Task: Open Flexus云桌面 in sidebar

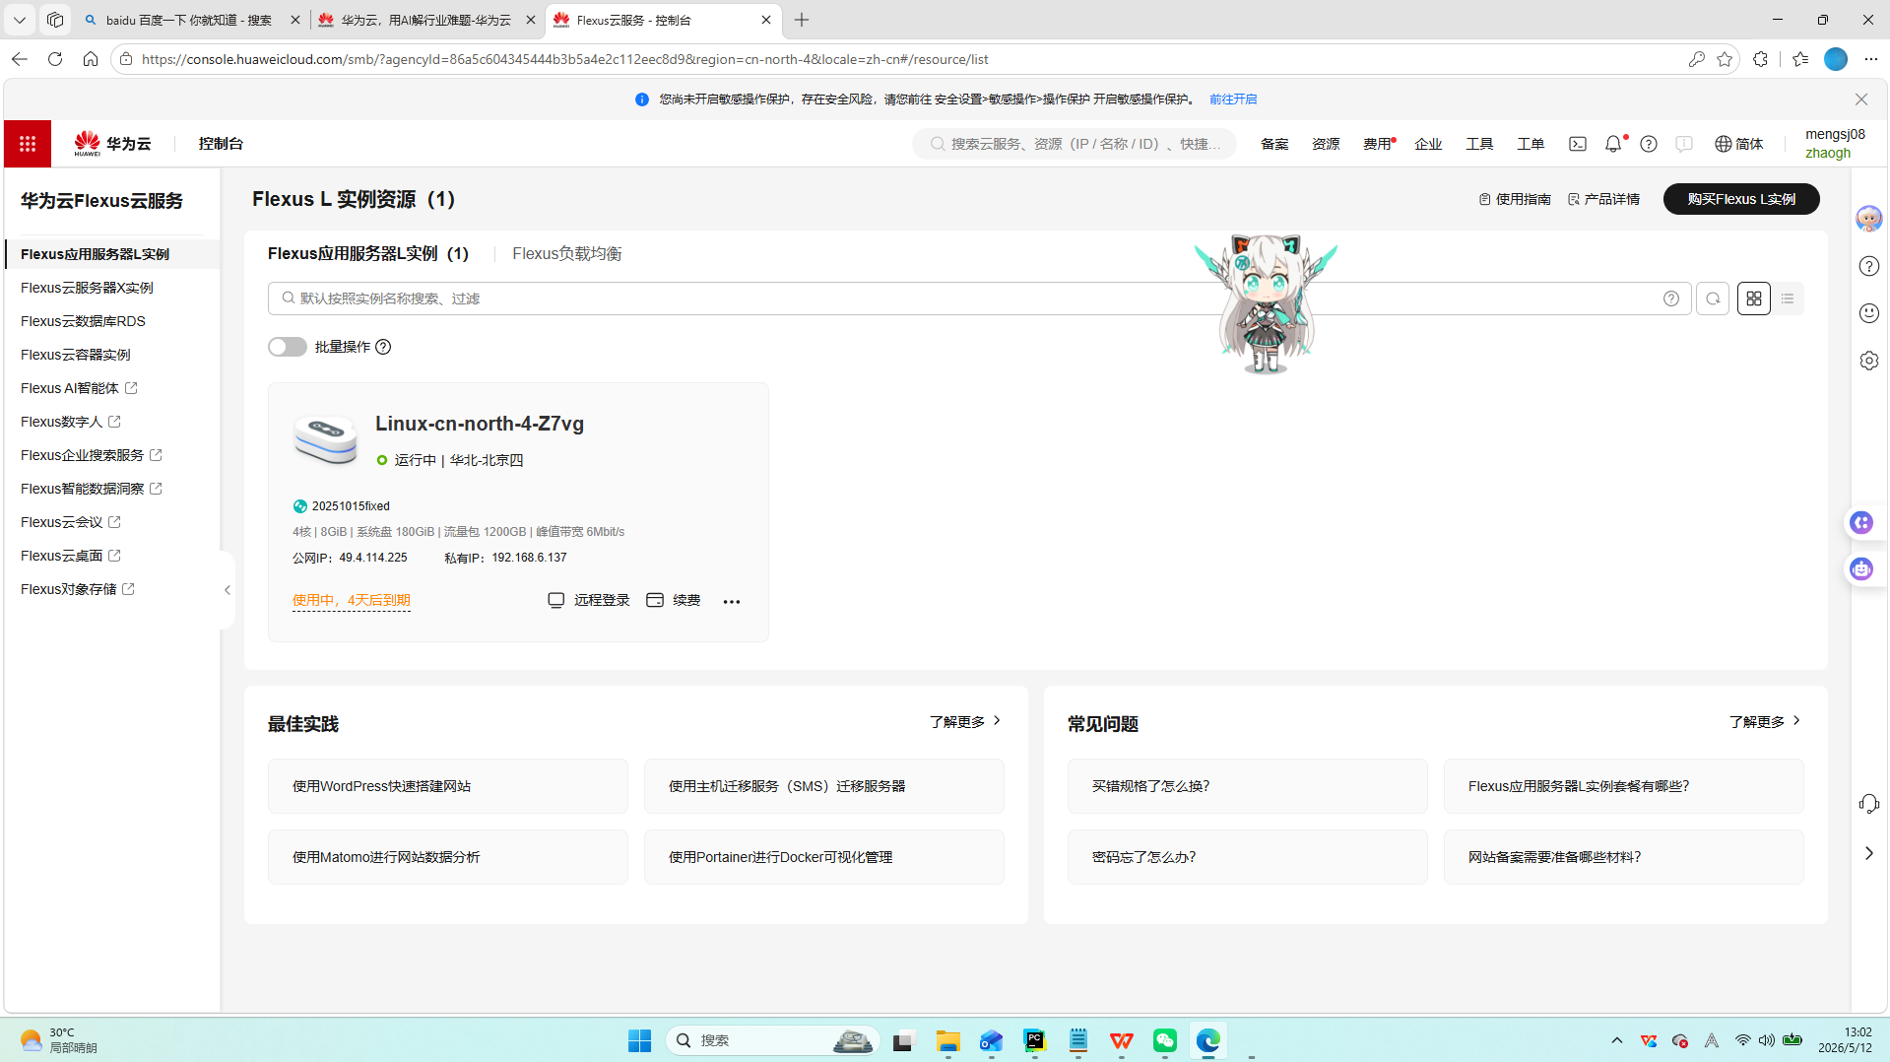Action: 70,556
